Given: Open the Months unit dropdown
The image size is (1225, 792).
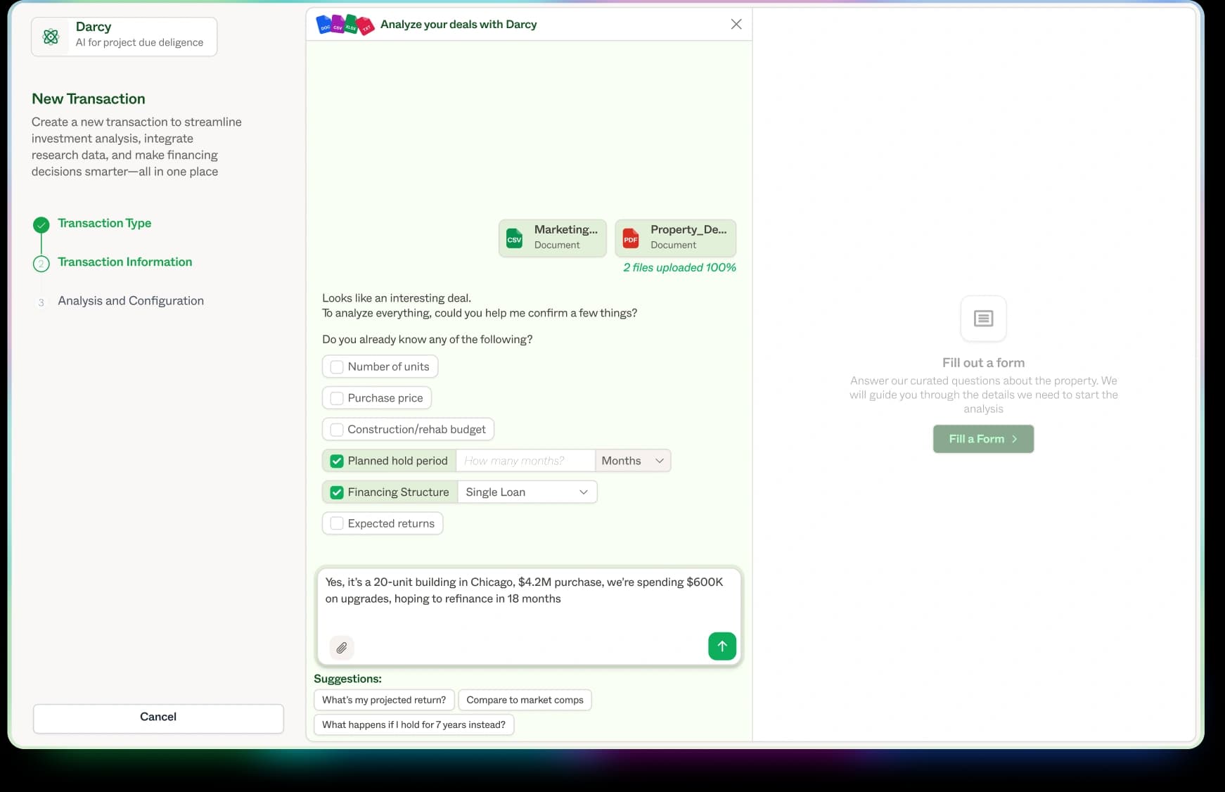Looking at the screenshot, I should click(632, 461).
